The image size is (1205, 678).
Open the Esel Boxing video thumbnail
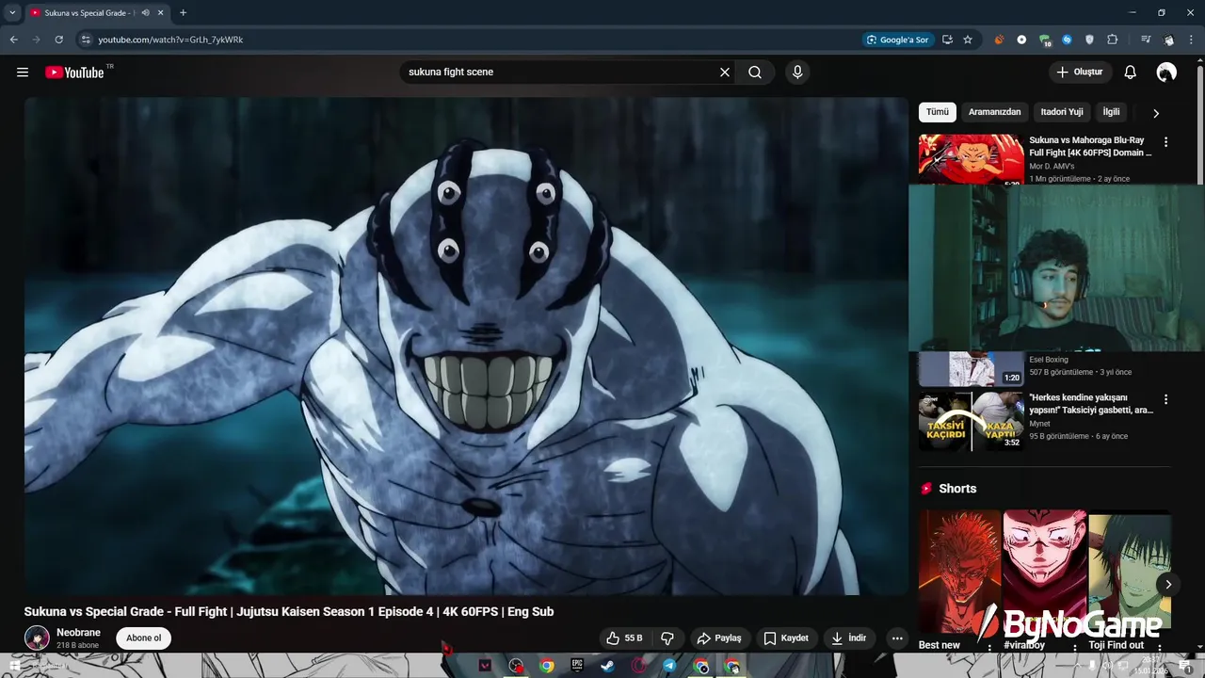pos(971,369)
